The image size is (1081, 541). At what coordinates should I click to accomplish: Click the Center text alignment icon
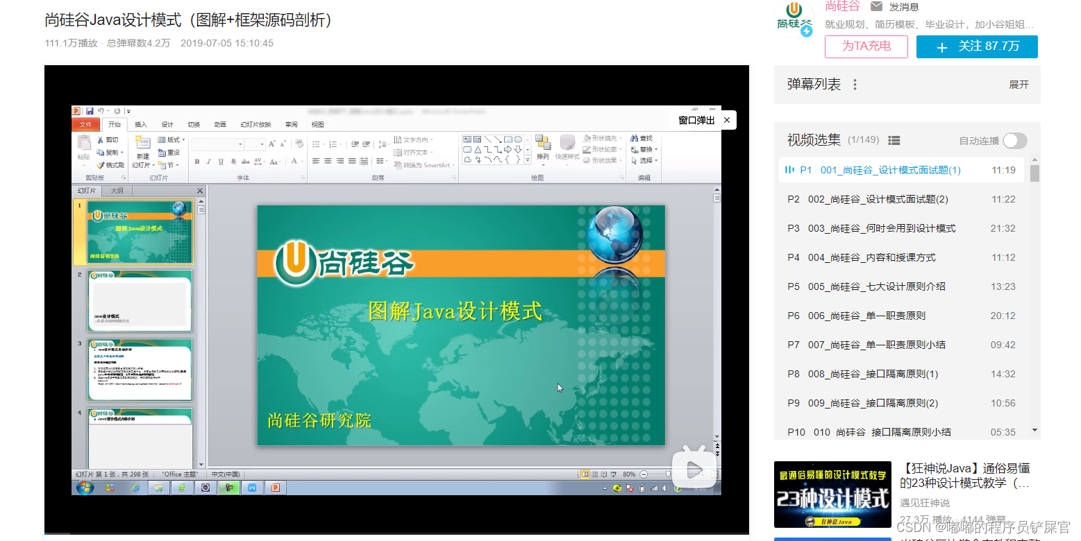click(x=328, y=161)
